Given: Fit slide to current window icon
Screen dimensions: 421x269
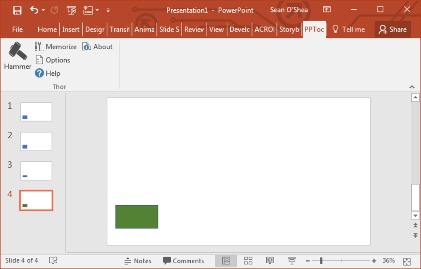Looking at the screenshot, I should coord(407,261).
